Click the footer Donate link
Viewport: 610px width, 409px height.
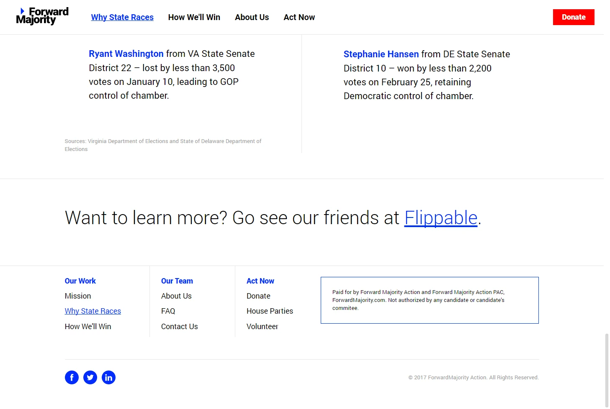tap(259, 296)
